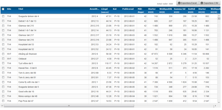Sort by Webbpublik KO(8) column header
Viewport: 222px width, 110px height.
[x=166, y=10]
